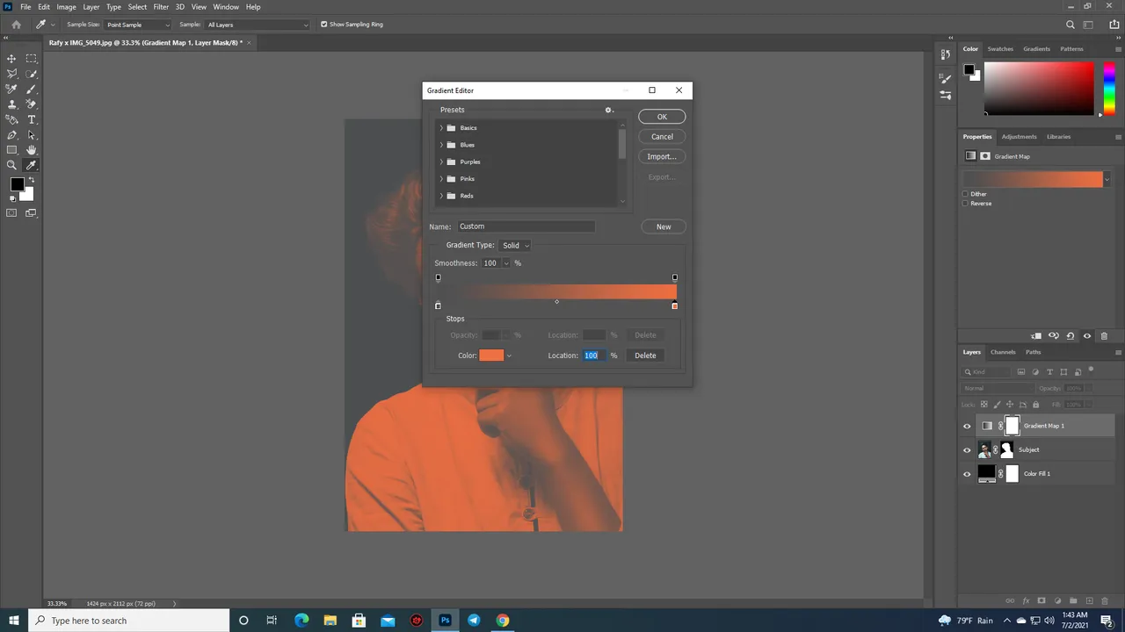This screenshot has height=632, width=1125.
Task: Click the Import... button
Action: point(662,157)
